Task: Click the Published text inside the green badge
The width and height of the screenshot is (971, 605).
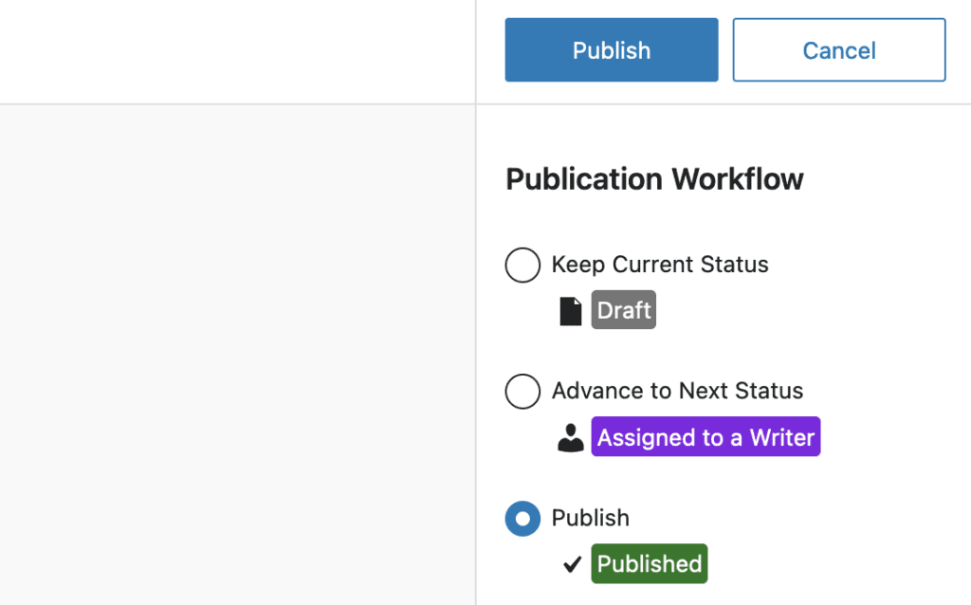Action: [649, 563]
